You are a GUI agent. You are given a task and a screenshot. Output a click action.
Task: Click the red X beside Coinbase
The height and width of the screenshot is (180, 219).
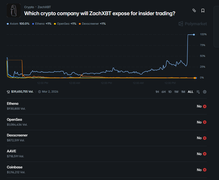click(x=205, y=170)
